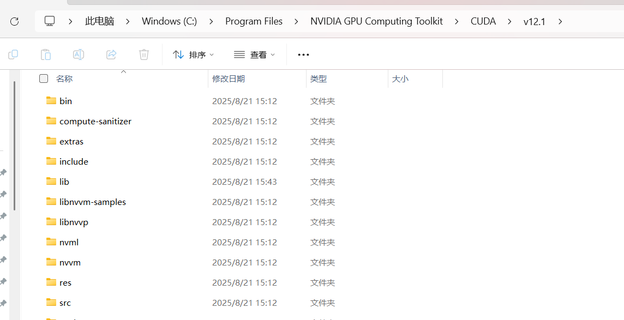Expand chevron after v12.1 breadcrumb
The image size is (624, 320).
tap(560, 21)
